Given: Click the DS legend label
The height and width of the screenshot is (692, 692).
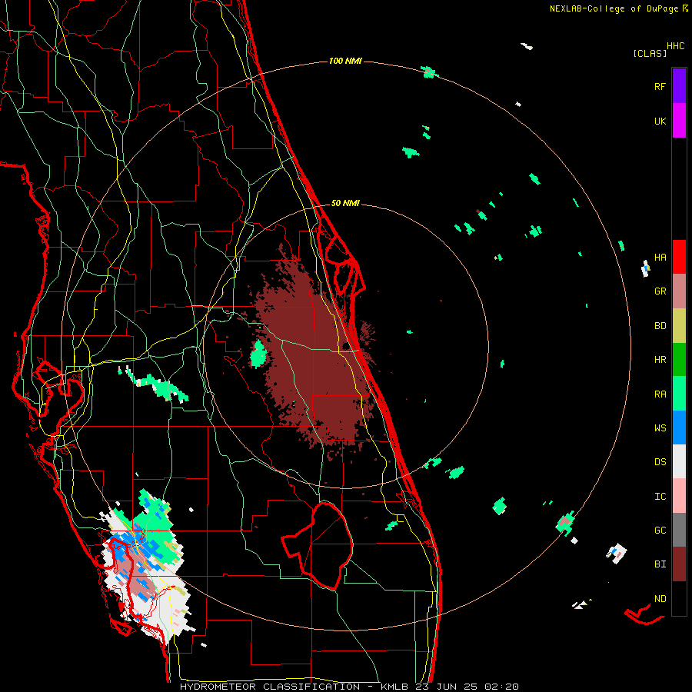Looking at the screenshot, I should [x=660, y=461].
